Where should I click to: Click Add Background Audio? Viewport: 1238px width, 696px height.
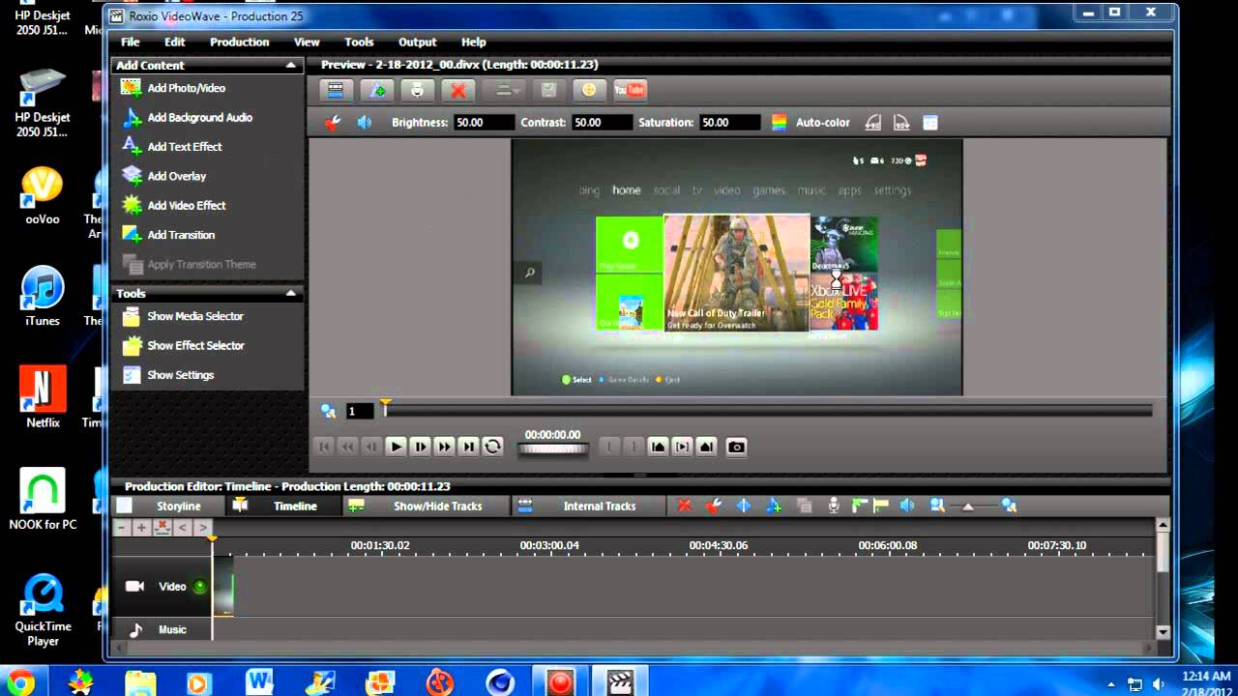click(199, 117)
